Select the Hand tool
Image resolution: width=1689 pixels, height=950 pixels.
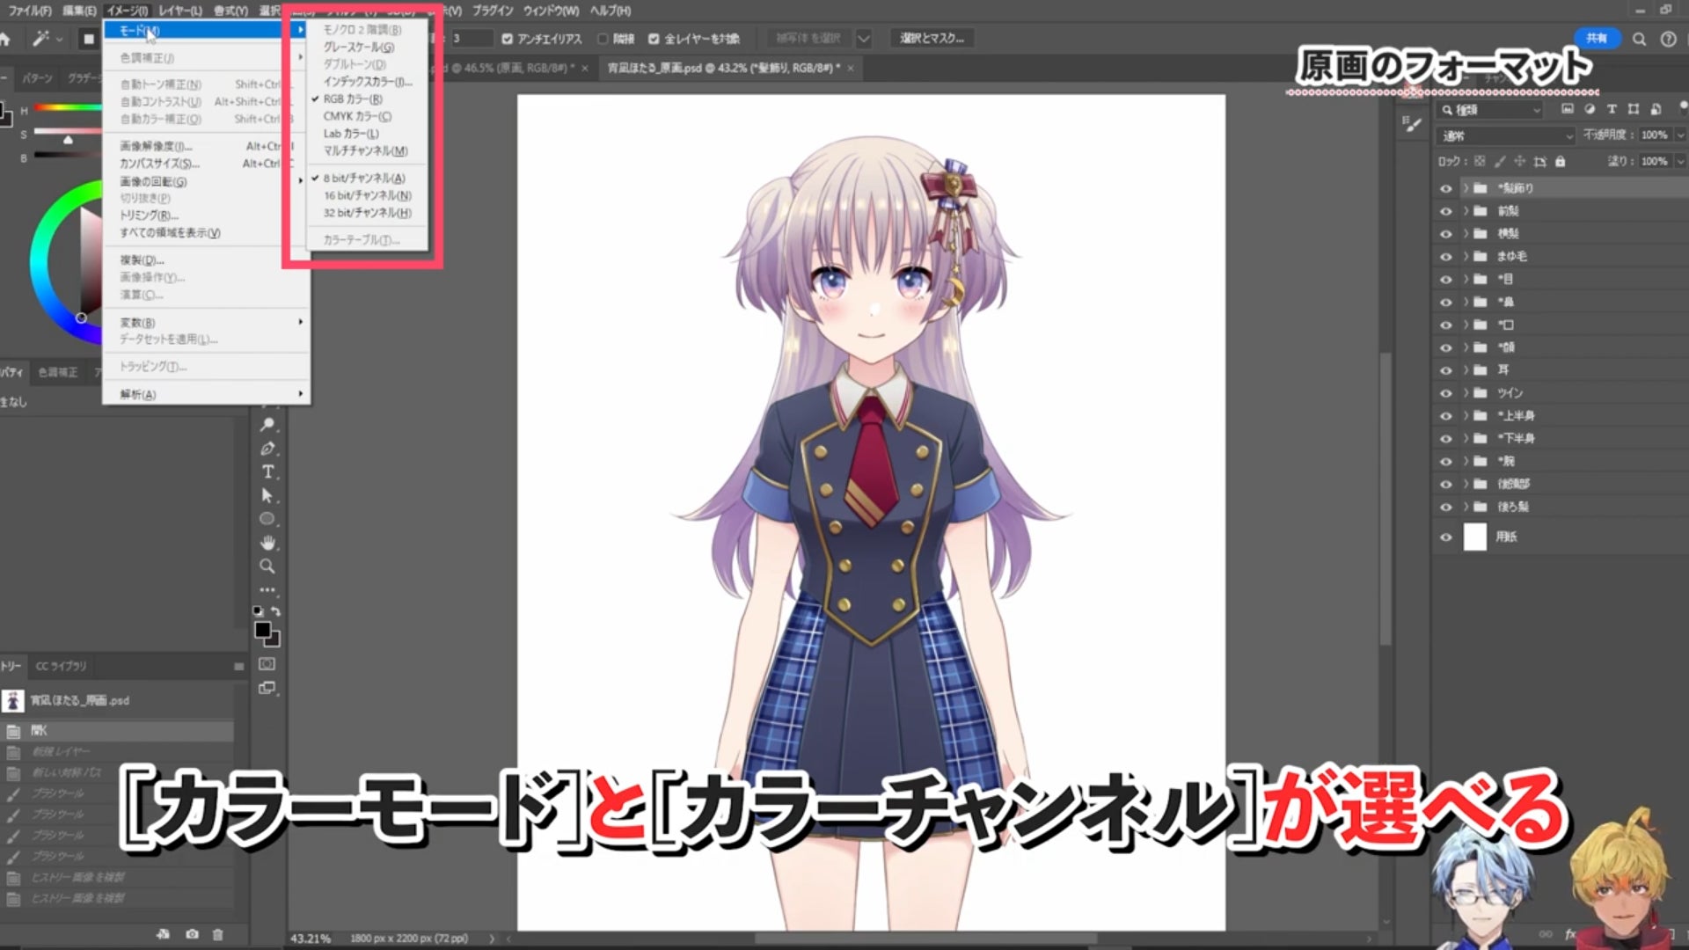(x=267, y=543)
